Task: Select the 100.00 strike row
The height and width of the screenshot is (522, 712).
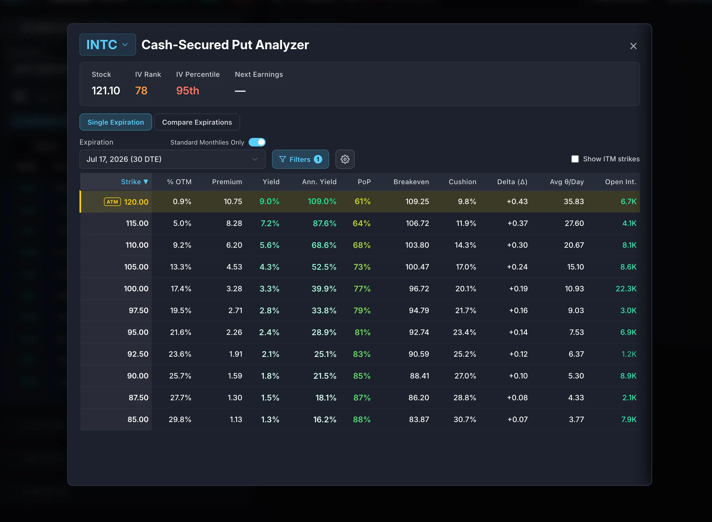Action: pyautogui.click(x=360, y=289)
